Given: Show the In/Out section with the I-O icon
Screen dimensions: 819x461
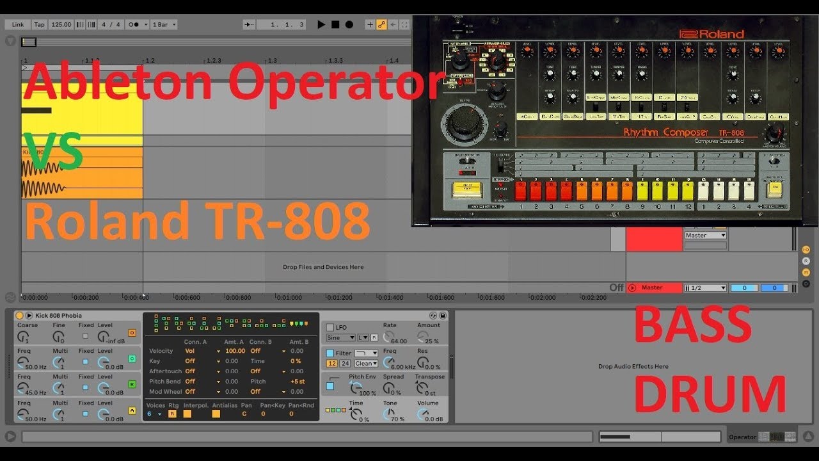Looking at the screenshot, I should [x=806, y=250].
